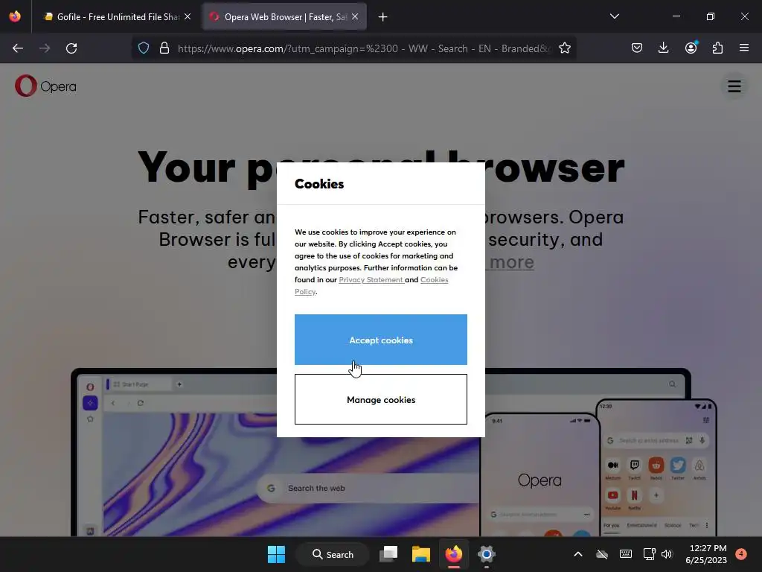
Task: Click the Firefox taskbar icon
Action: pyautogui.click(x=453, y=554)
